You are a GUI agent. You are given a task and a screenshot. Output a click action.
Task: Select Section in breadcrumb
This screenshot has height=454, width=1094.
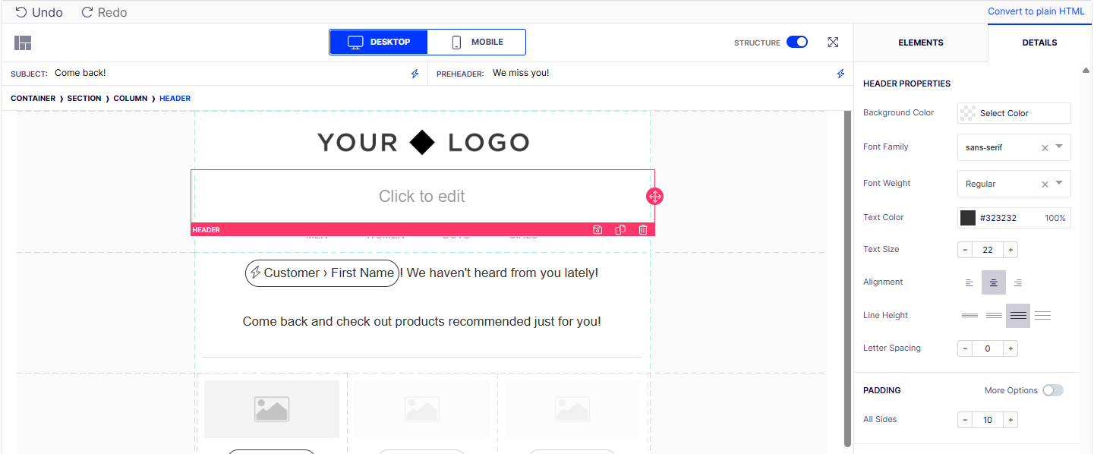84,99
